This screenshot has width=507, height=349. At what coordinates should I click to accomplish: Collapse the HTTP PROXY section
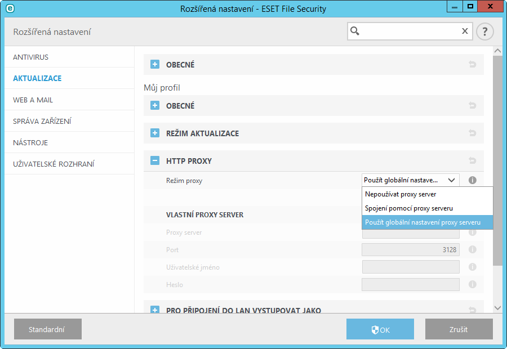coord(155,160)
